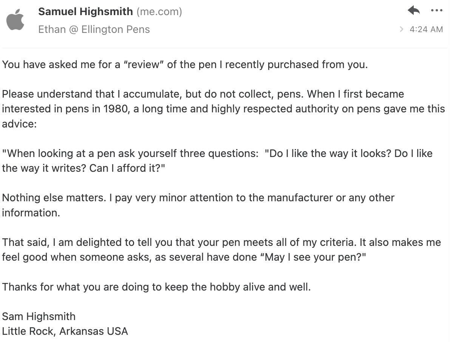This screenshot has height=342, width=450.
Task: Click the opening line about the "review"
Action: click(x=185, y=64)
